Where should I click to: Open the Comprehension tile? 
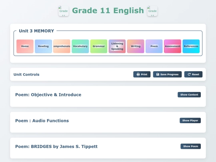pos(62,46)
